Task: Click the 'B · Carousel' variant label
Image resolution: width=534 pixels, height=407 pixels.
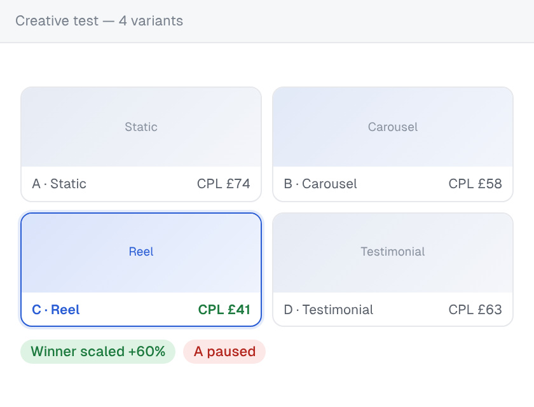Action: tap(320, 184)
